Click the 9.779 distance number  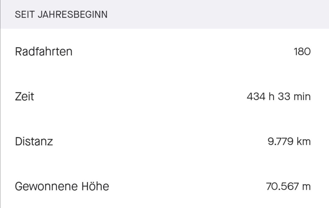pyautogui.click(x=280, y=142)
